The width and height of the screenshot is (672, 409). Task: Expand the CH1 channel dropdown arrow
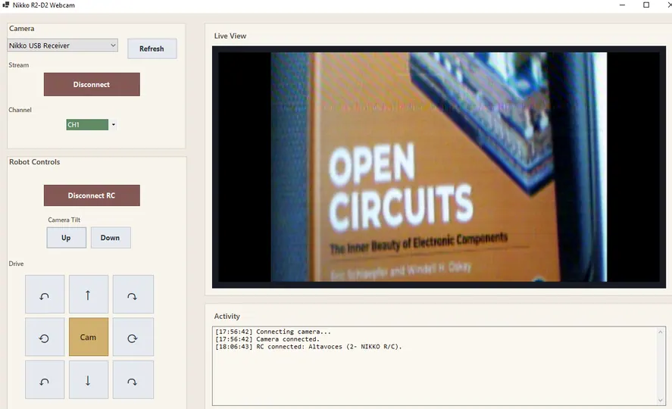point(113,125)
